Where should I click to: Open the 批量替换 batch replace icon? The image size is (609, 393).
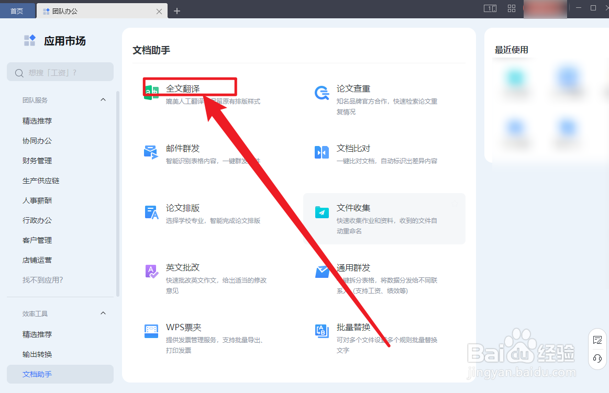tap(322, 330)
